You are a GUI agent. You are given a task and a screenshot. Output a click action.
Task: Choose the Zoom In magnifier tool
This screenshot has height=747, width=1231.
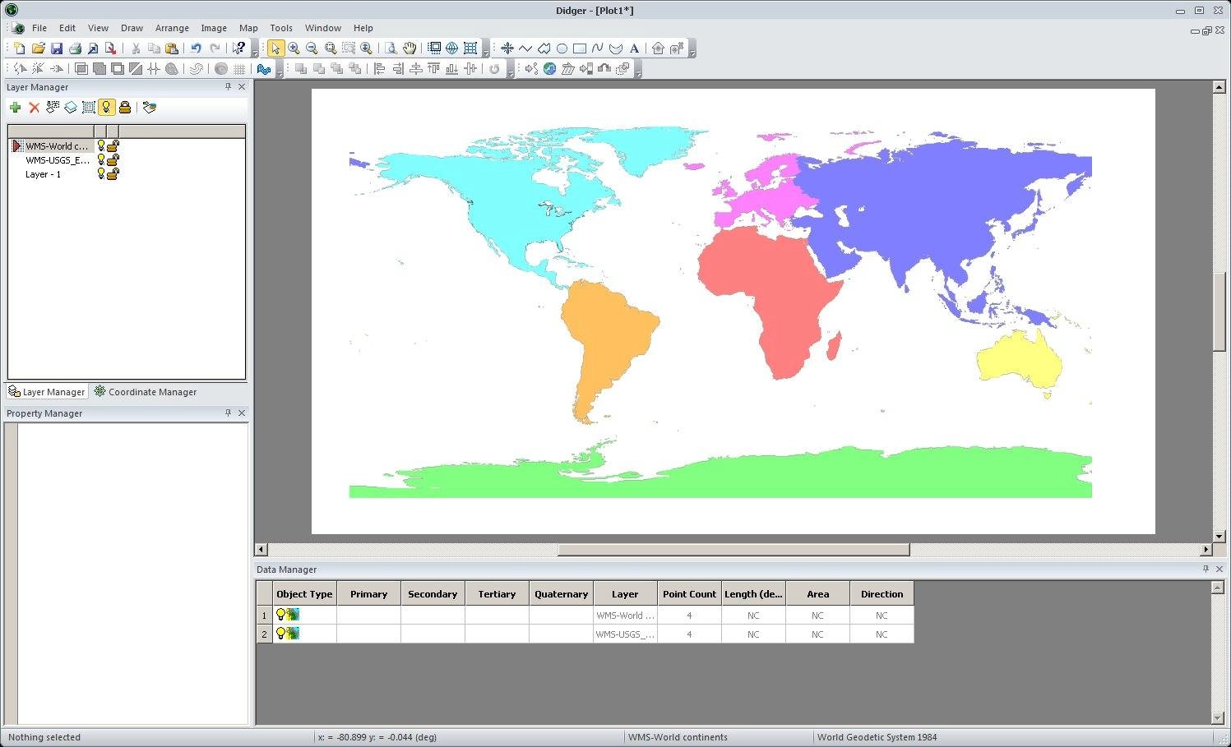click(294, 48)
